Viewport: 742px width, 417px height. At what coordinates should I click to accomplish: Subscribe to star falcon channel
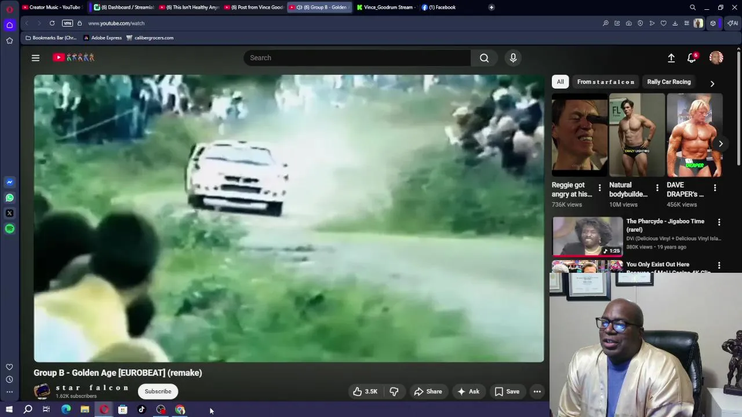(158, 392)
